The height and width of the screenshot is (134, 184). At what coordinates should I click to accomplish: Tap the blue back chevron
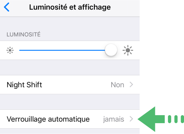point(7,7)
